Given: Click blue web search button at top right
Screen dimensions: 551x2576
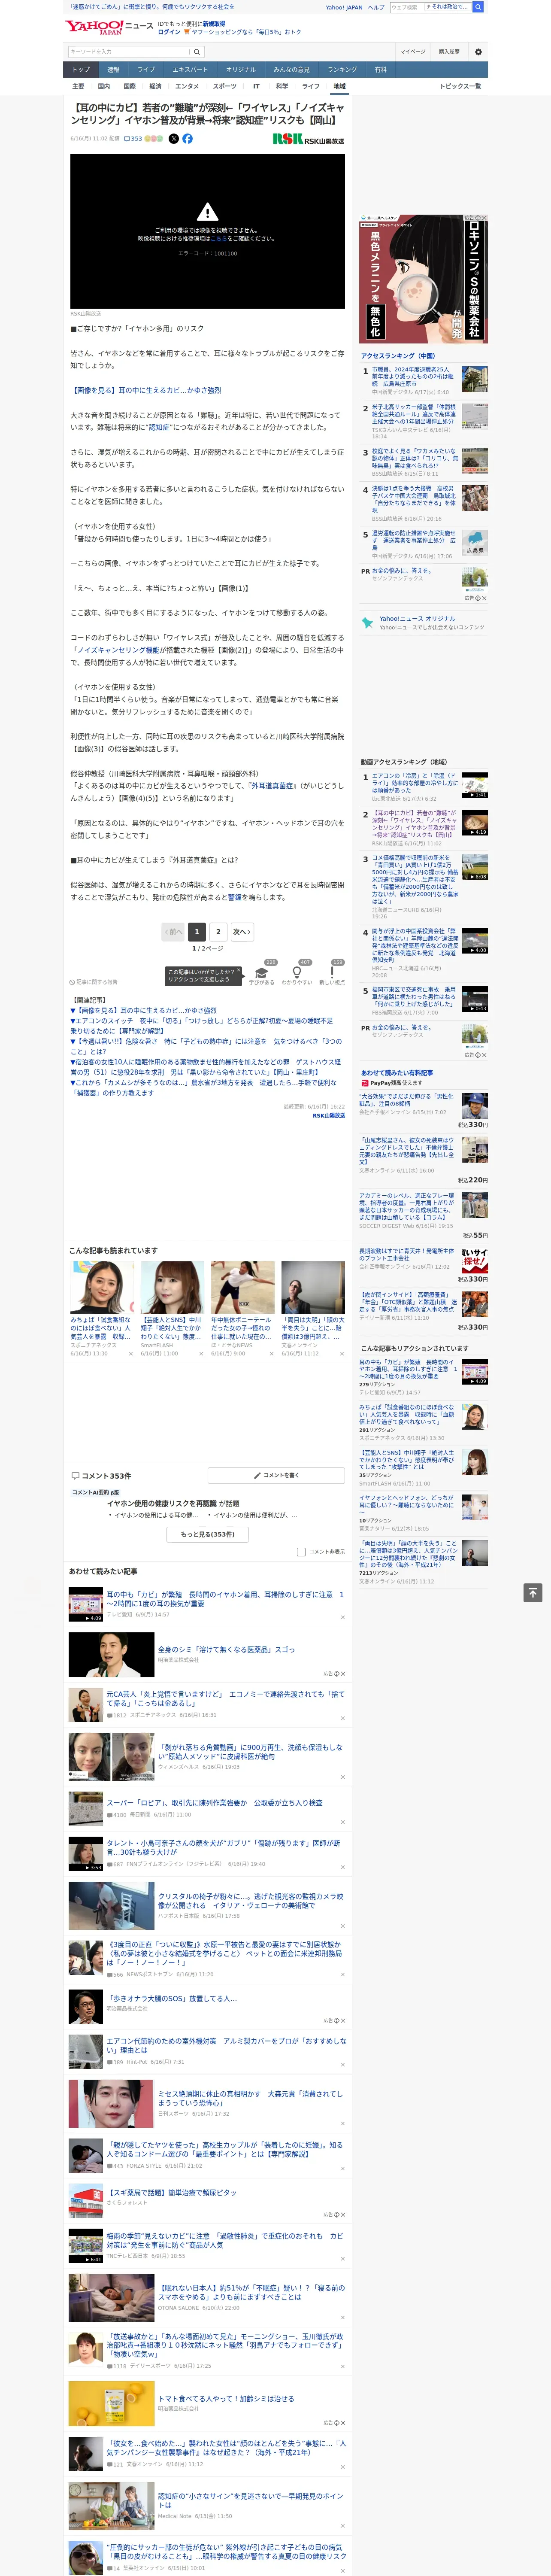Looking at the screenshot, I should pyautogui.click(x=478, y=7).
